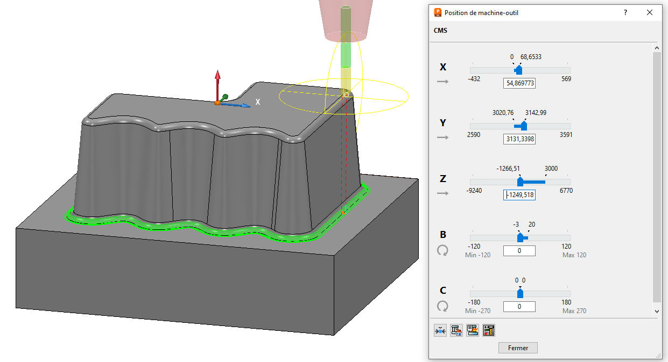
Task: Click the question mark help button
Action: [625, 12]
